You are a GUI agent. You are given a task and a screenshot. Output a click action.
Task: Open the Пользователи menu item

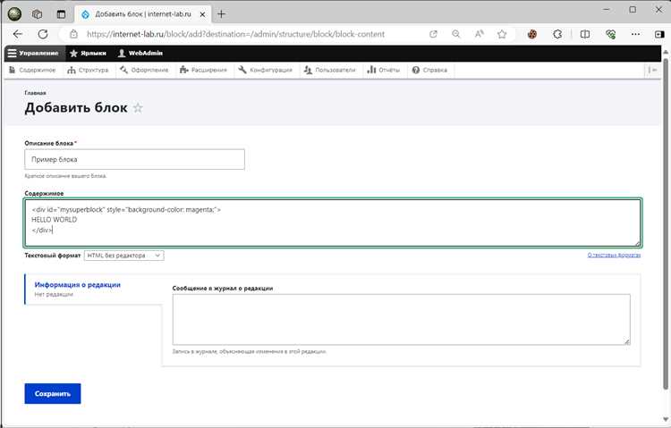pyautogui.click(x=330, y=70)
